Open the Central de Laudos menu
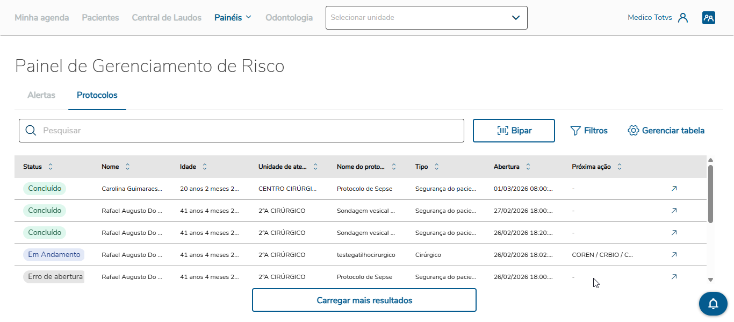734x322 pixels. pos(167,18)
